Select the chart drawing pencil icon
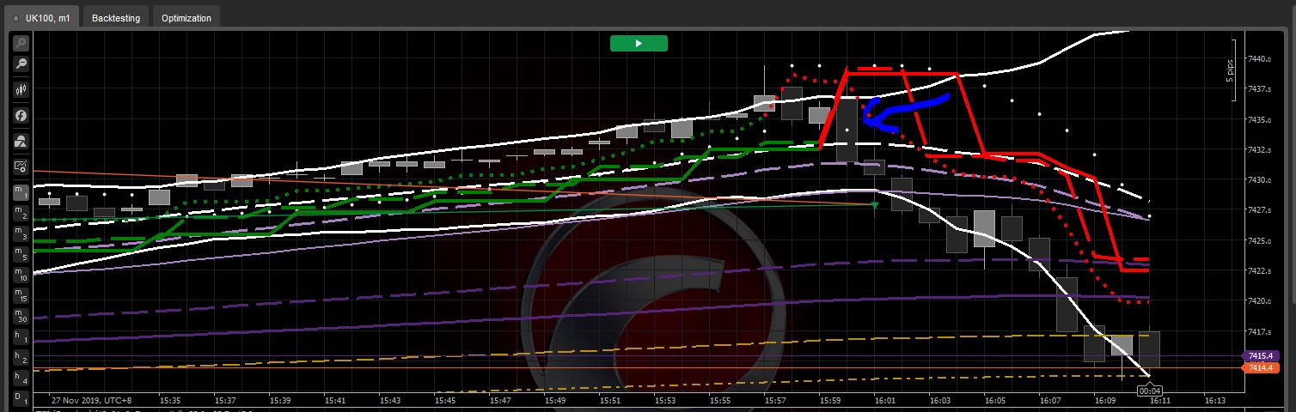The width and height of the screenshot is (1296, 412). click(x=21, y=167)
